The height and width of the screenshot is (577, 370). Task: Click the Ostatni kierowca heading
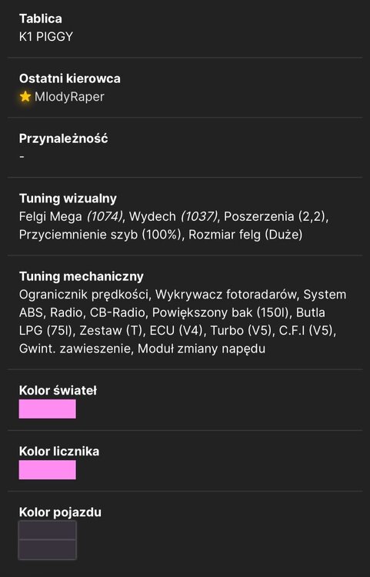click(70, 78)
